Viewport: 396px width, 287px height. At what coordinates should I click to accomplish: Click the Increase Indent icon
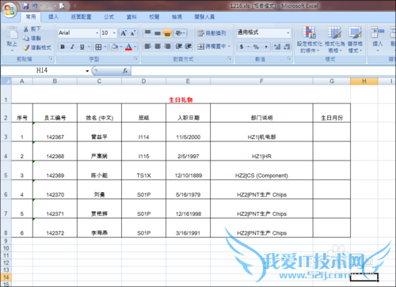pos(188,47)
